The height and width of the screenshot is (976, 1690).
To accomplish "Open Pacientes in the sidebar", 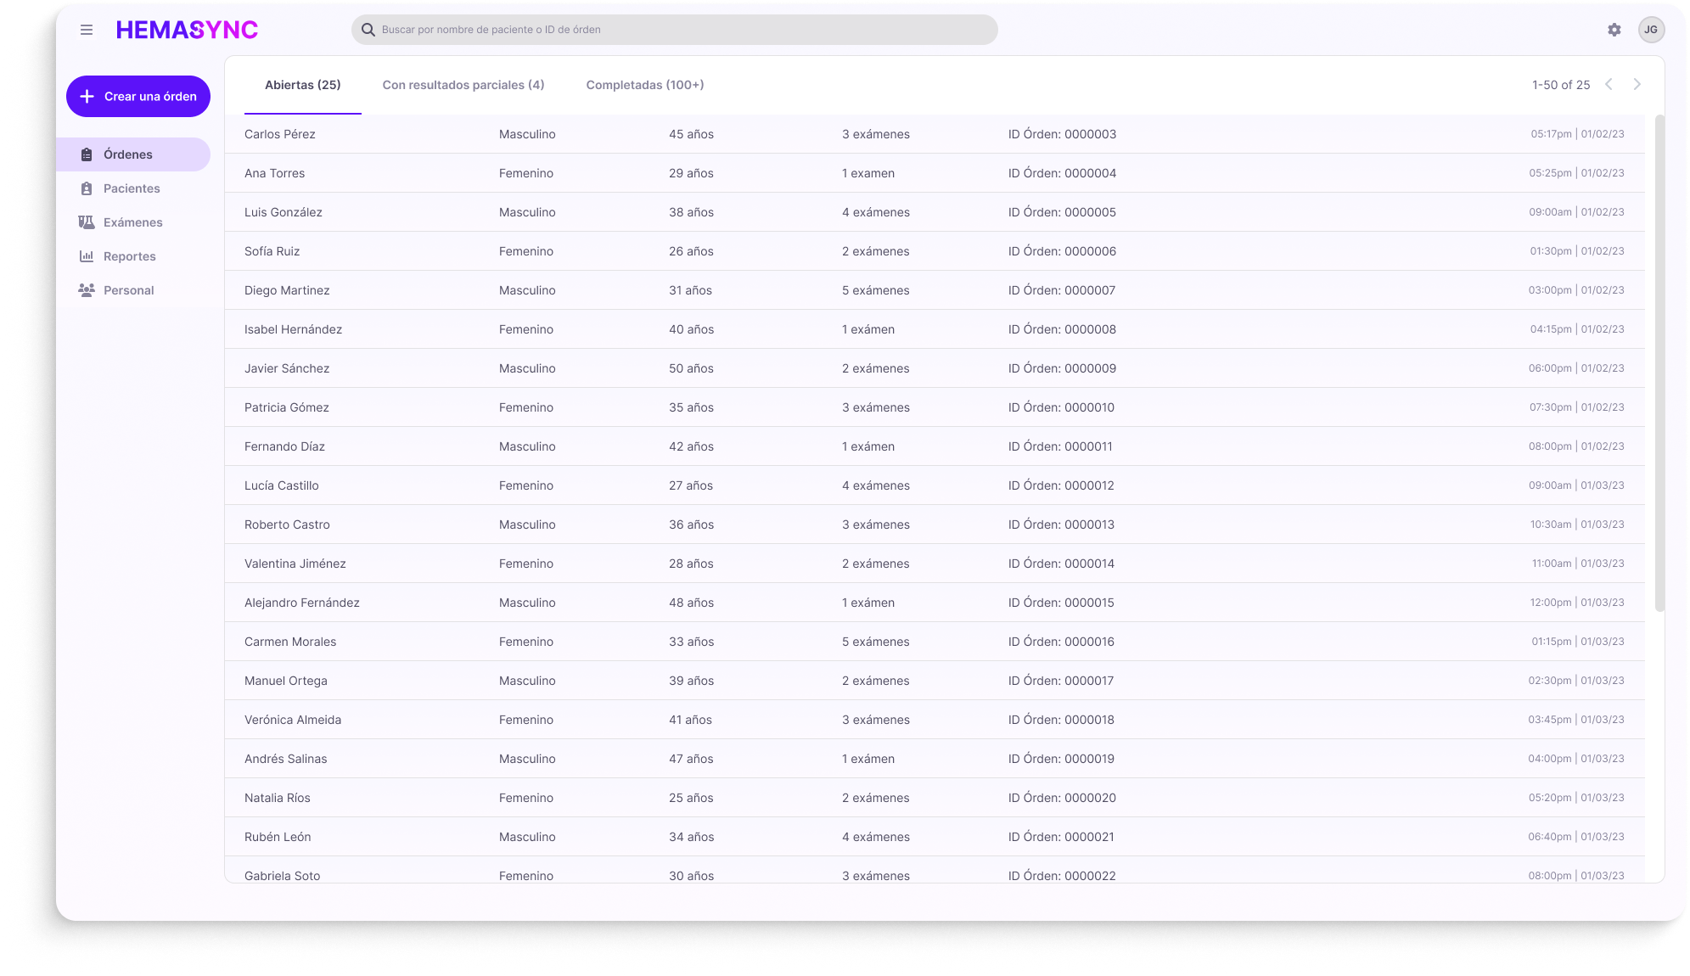I will [x=133, y=188].
